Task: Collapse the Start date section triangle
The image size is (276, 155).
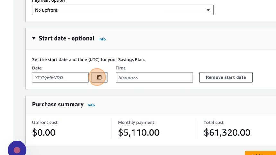Action: point(34,38)
